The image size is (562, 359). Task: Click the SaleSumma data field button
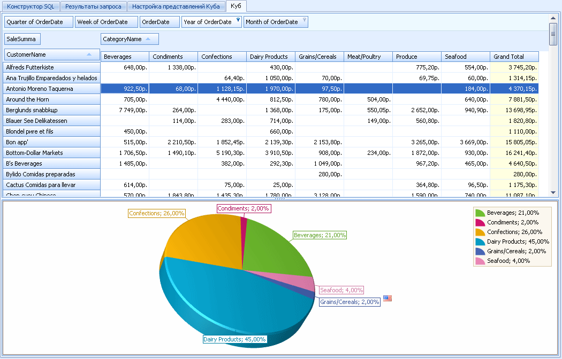click(x=22, y=39)
